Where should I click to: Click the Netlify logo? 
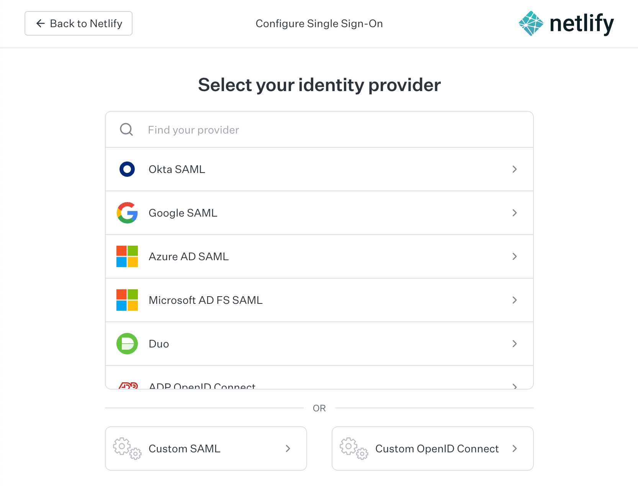point(566,23)
